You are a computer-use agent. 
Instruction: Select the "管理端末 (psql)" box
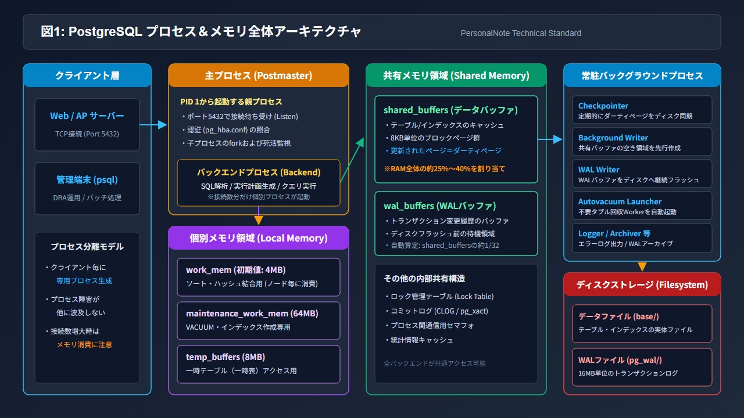[x=87, y=188]
